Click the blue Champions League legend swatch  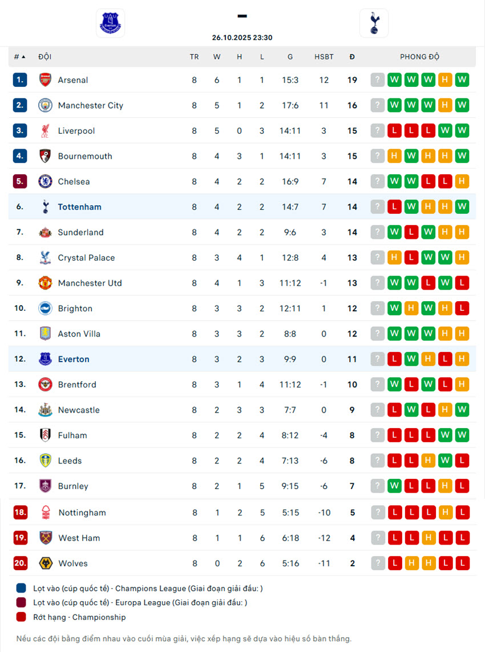coord(21,588)
